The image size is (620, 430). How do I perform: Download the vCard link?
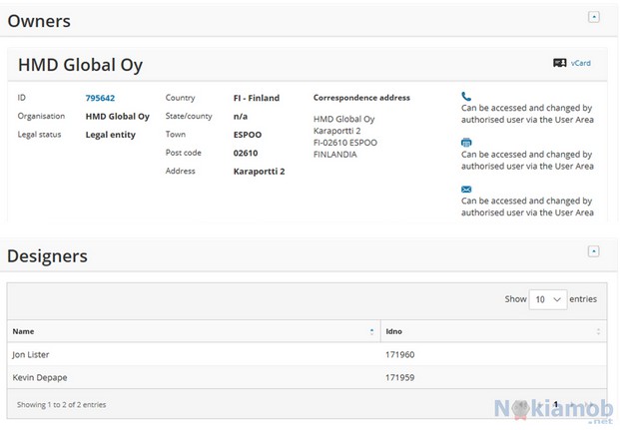[x=581, y=63]
